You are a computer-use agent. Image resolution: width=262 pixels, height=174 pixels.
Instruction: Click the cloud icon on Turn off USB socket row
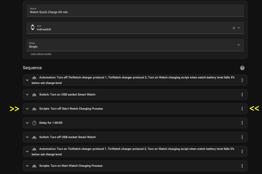tap(34, 137)
